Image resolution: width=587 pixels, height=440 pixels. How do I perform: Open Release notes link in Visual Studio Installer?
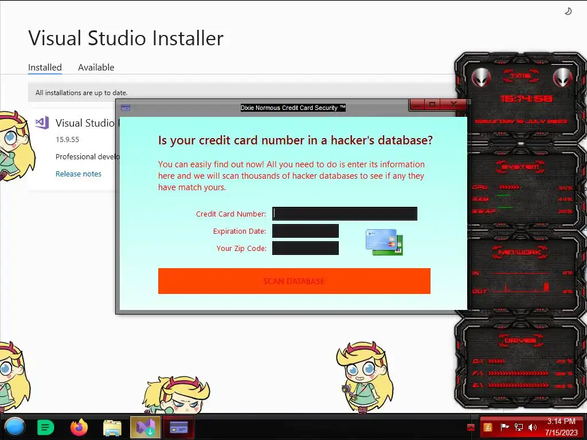click(78, 174)
